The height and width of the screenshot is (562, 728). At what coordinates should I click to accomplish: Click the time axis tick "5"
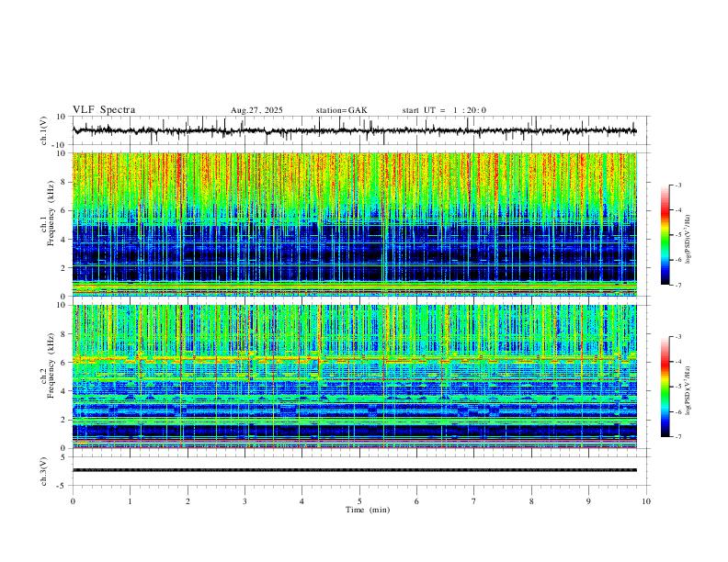359,501
